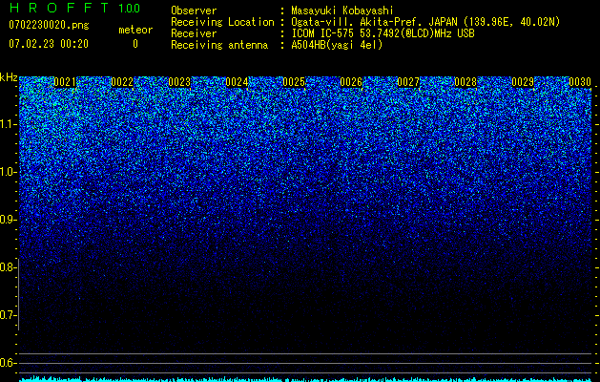The height and width of the screenshot is (382, 600).
Task: Select location text Ogata-vill. Akita-Pref. JAPAN
Action: click(x=374, y=22)
